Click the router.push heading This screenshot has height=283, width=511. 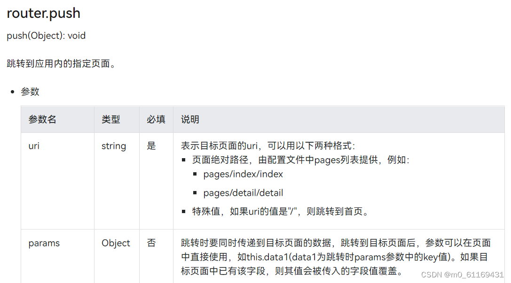click(x=43, y=13)
